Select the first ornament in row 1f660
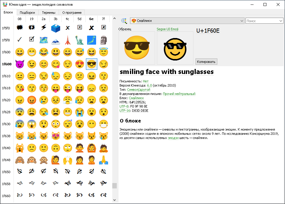The image size is (285, 204). [20, 195]
